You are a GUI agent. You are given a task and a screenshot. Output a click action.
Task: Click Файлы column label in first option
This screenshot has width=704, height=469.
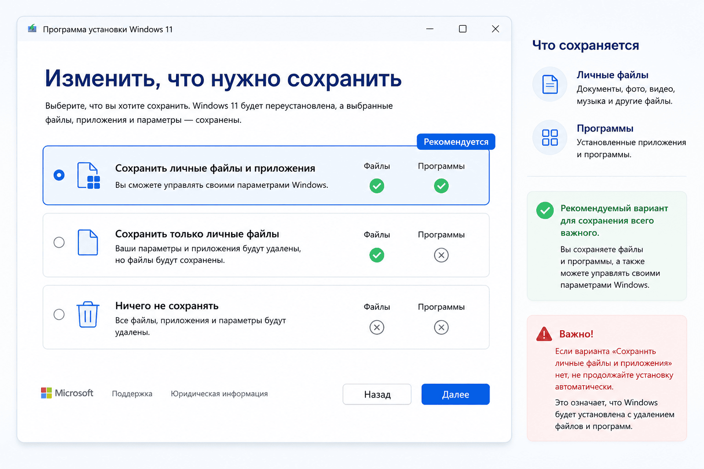pyautogui.click(x=377, y=166)
